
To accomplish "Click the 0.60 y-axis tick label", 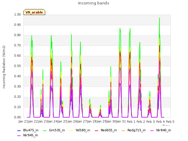I will (18, 56).
